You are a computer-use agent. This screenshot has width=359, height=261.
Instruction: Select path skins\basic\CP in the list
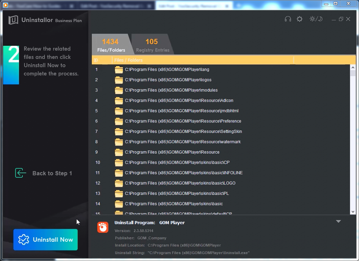(177, 162)
